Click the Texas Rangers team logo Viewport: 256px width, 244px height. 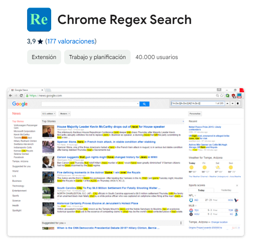tap(191, 211)
